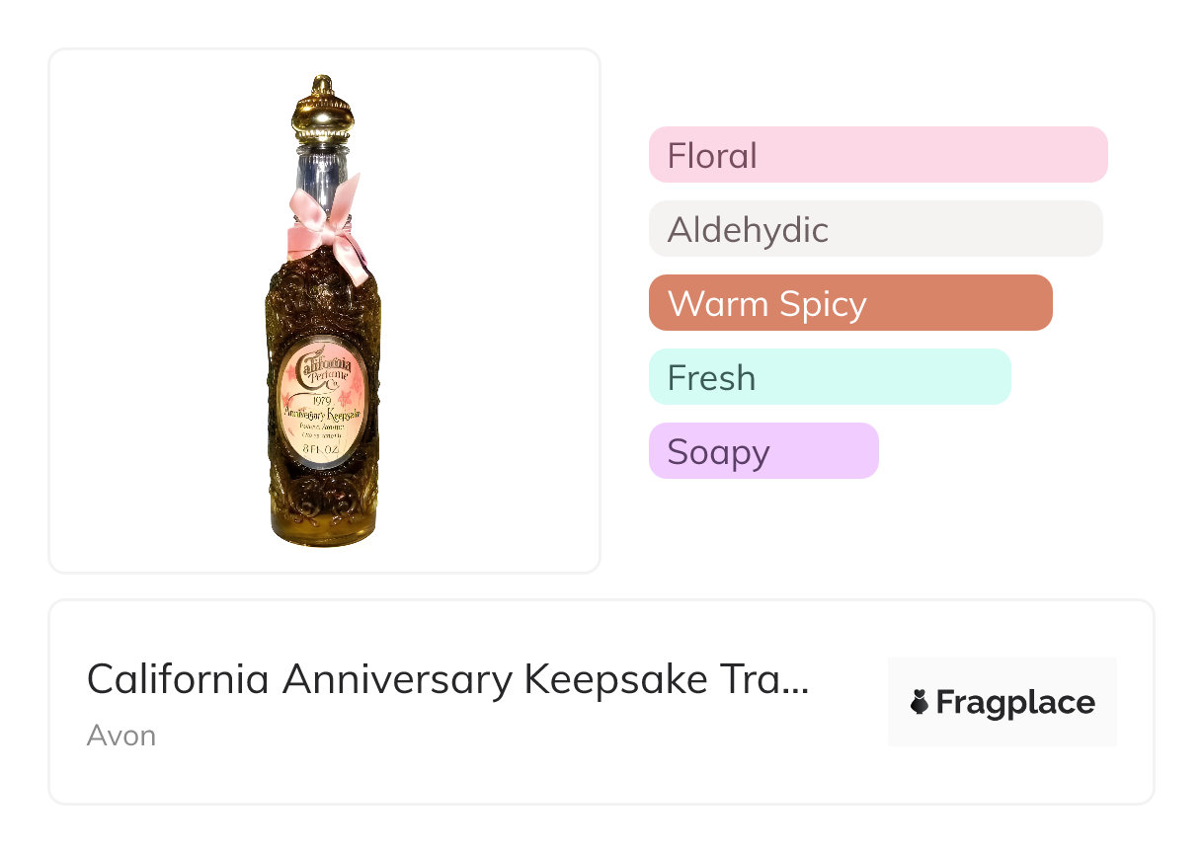Viewport: 1203px width, 853px height.
Task: Click the embossed pattern below the ribbon
Action: tap(321, 295)
